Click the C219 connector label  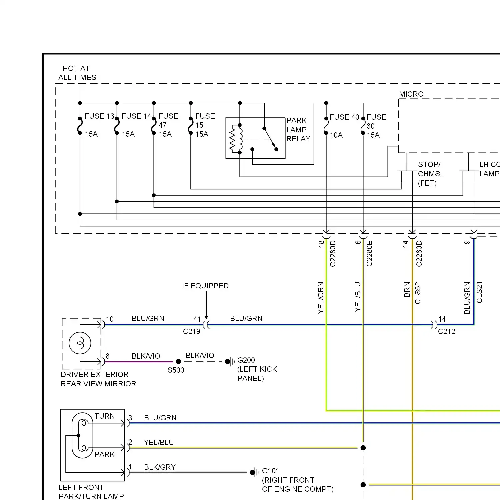point(192,331)
